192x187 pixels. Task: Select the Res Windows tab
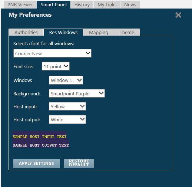point(63,32)
